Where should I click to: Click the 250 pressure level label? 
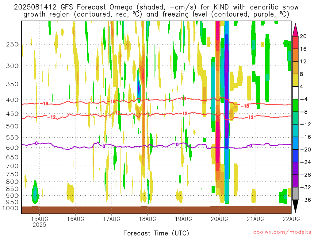tap(12, 44)
